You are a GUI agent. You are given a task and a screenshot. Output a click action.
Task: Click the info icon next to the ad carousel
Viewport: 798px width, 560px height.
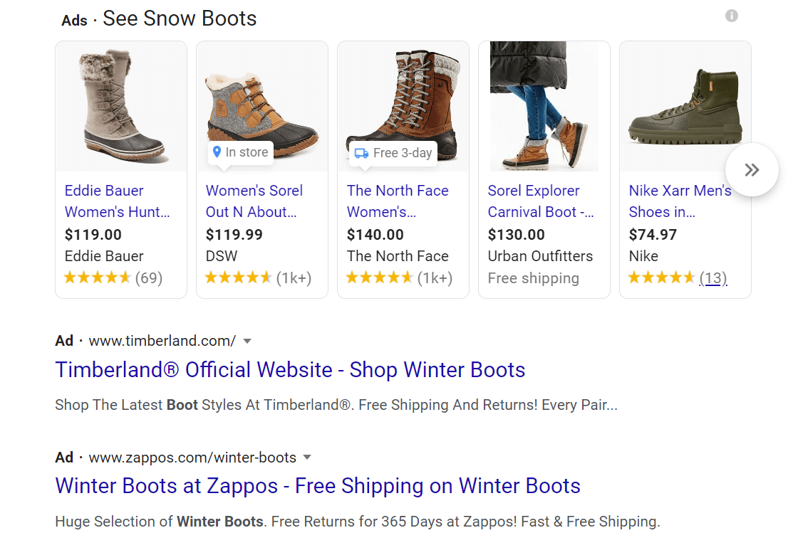(731, 16)
